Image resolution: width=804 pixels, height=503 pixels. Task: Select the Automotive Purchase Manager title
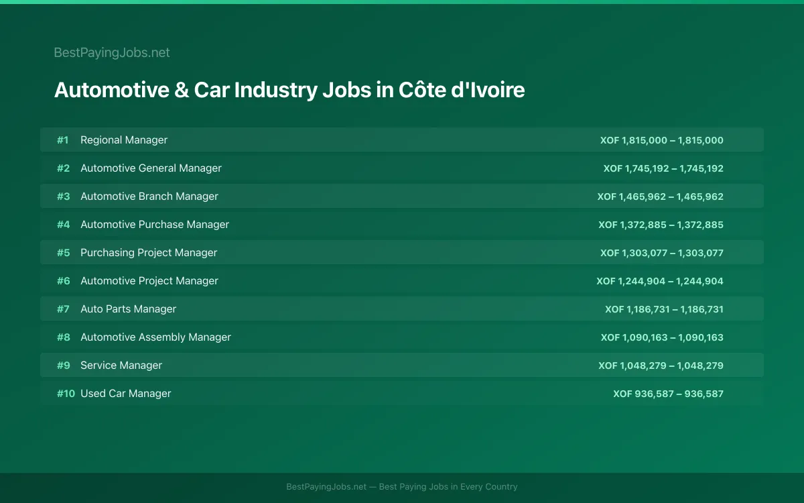point(155,225)
